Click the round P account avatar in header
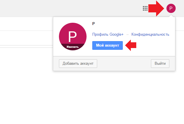This screenshot has width=184, height=124. [171, 8]
